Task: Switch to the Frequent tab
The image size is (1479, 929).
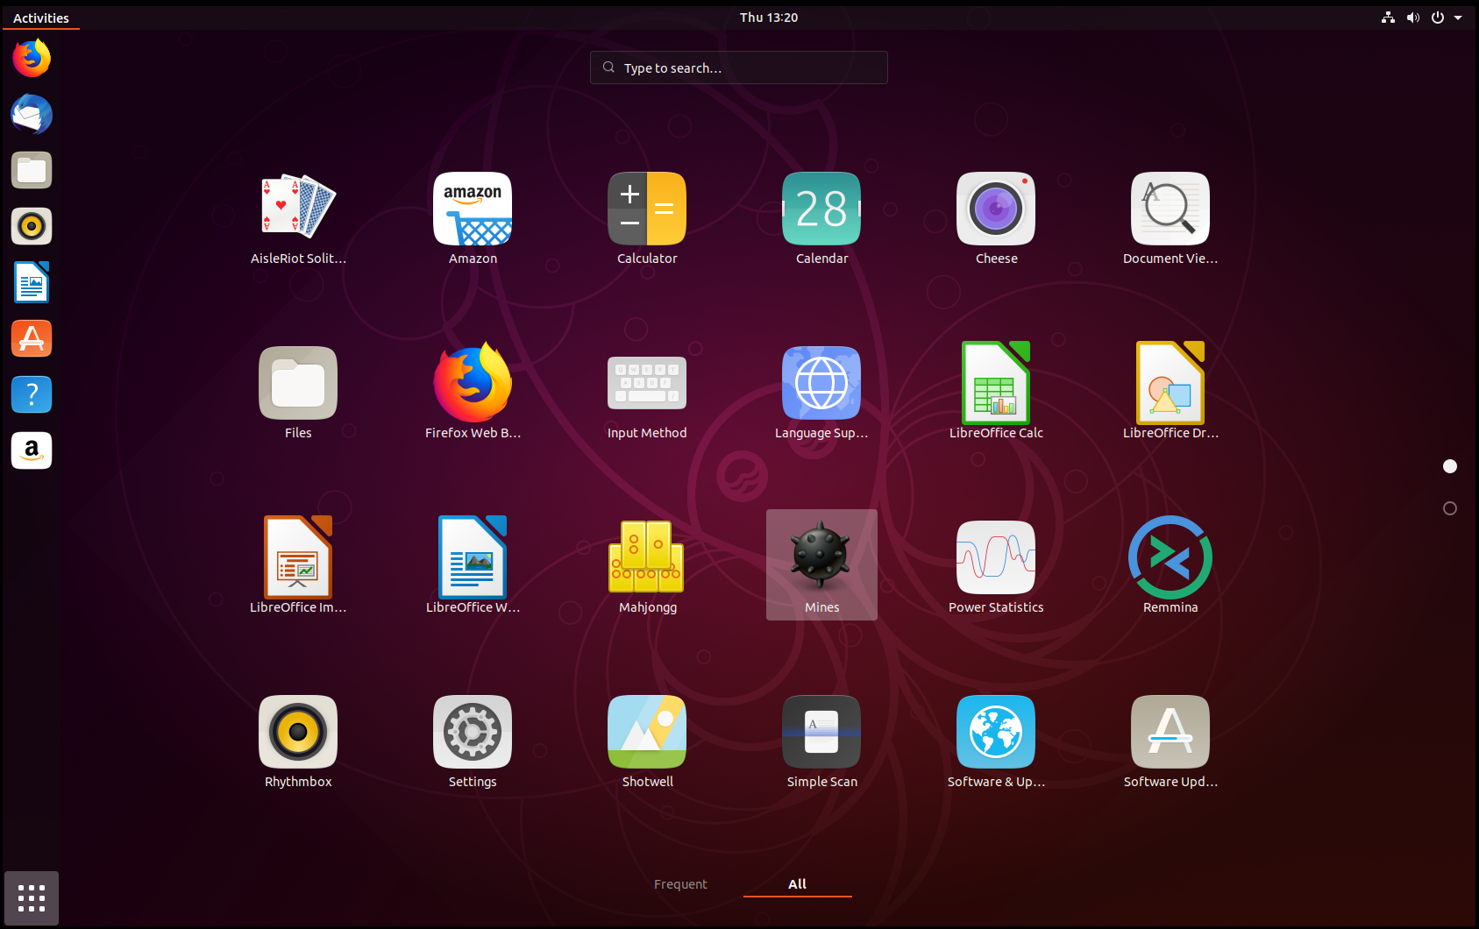Action: [680, 884]
